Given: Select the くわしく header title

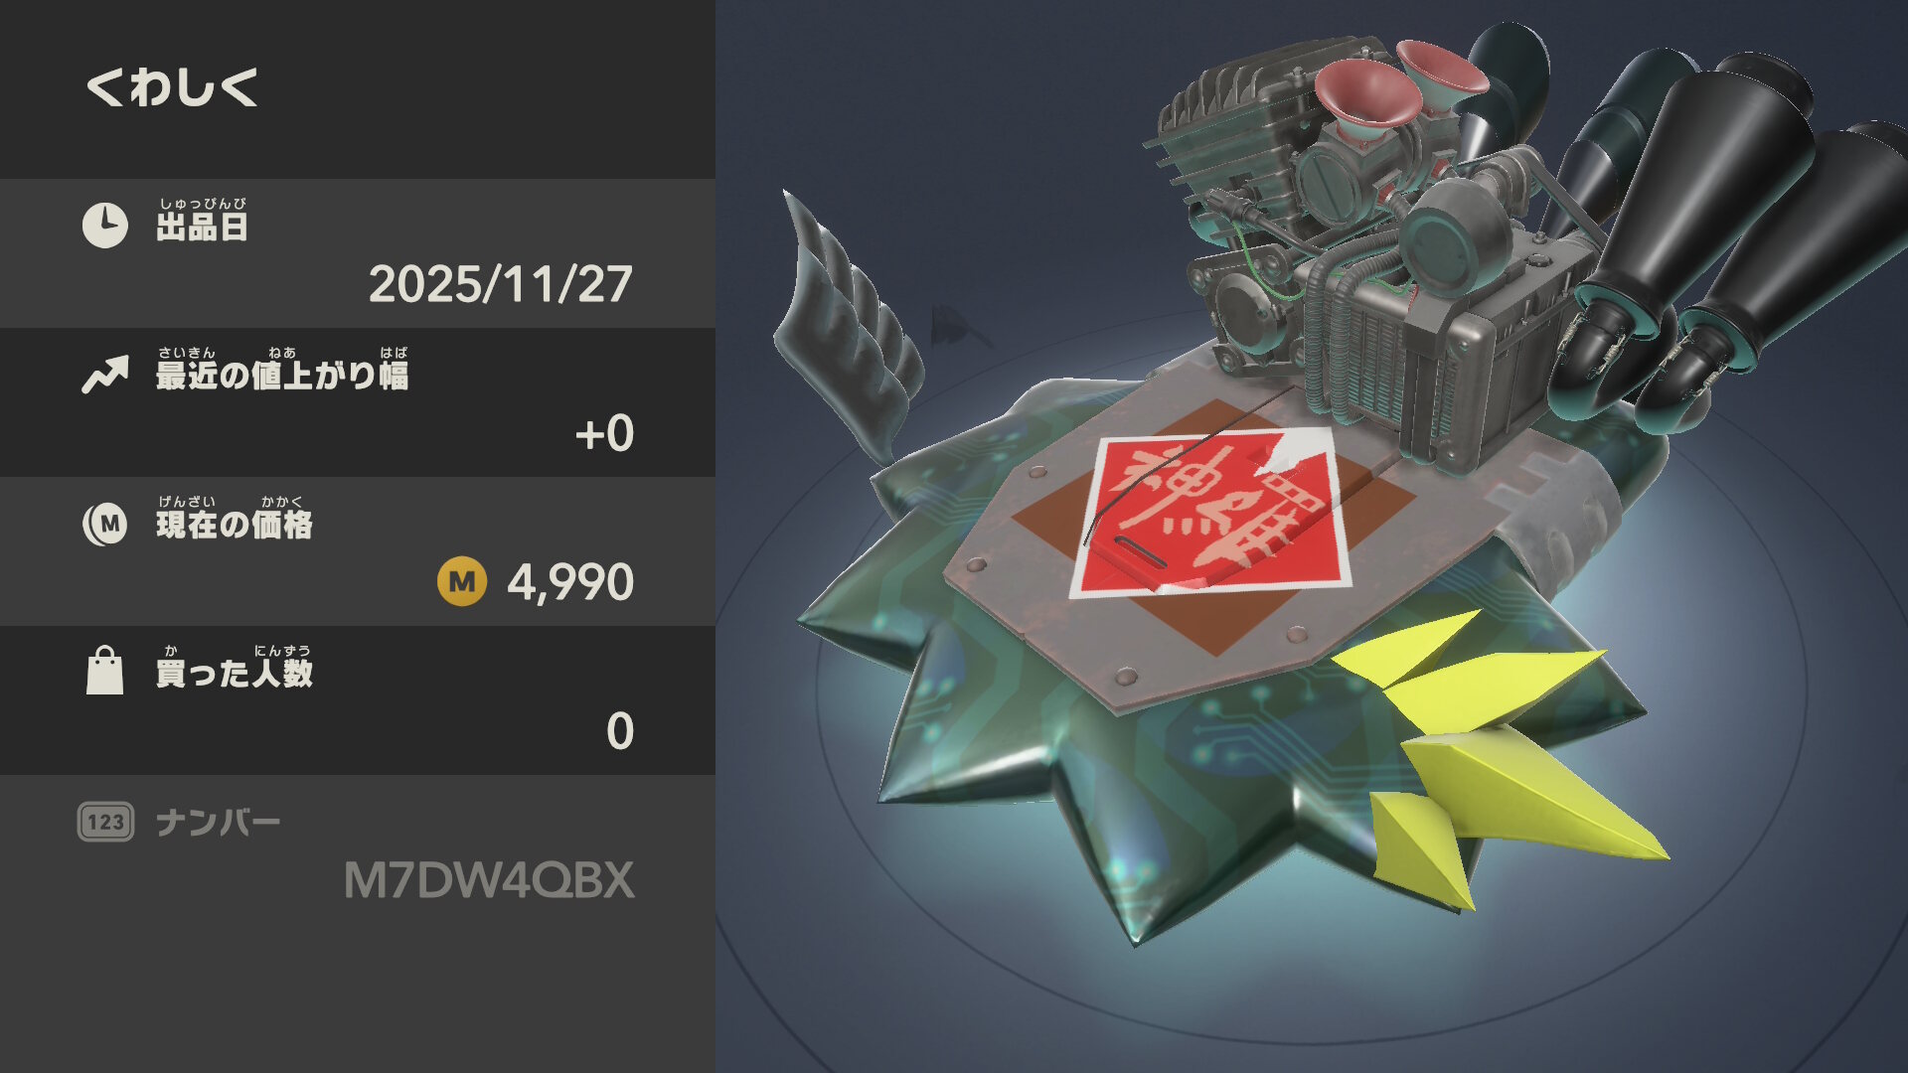Looking at the screenshot, I should [172, 87].
